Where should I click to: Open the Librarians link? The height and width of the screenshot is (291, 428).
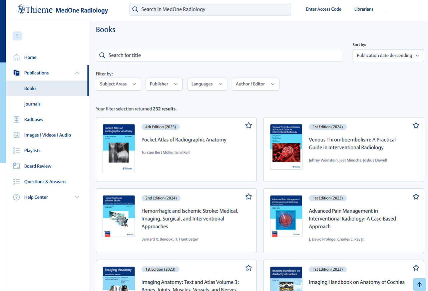click(x=364, y=9)
